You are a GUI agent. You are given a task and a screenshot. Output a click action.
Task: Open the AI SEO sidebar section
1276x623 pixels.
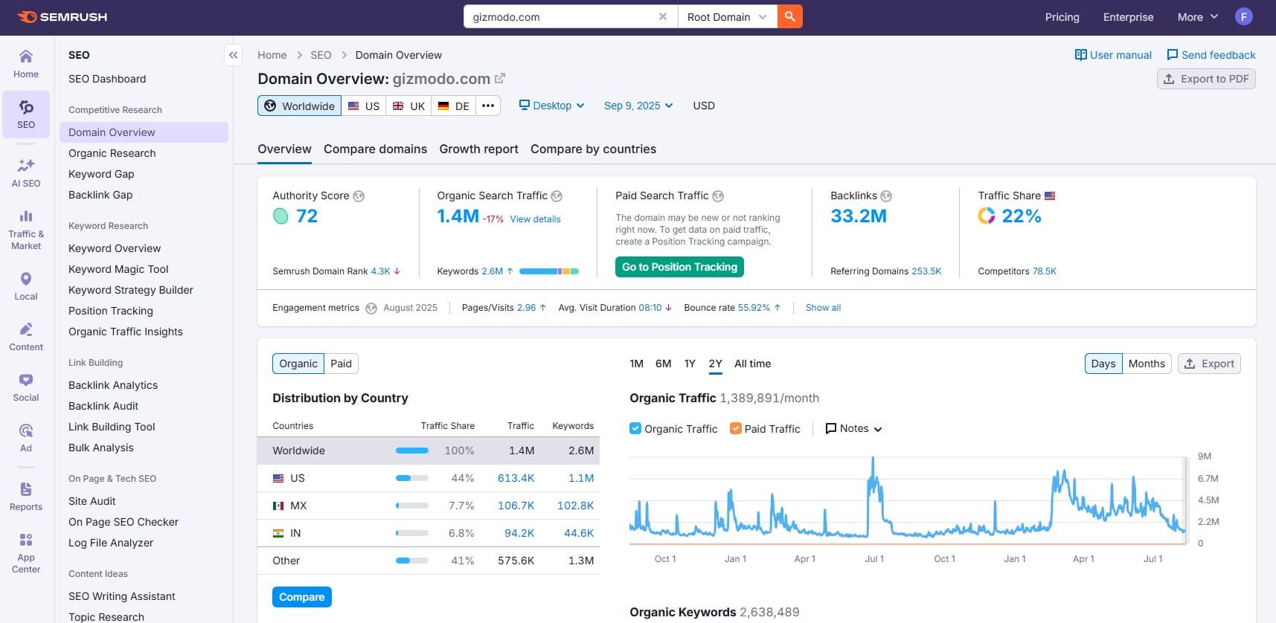(x=26, y=173)
